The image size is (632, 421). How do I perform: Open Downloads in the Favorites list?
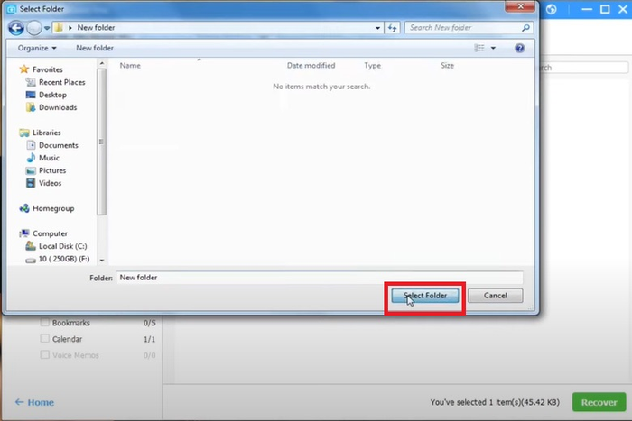coord(57,107)
